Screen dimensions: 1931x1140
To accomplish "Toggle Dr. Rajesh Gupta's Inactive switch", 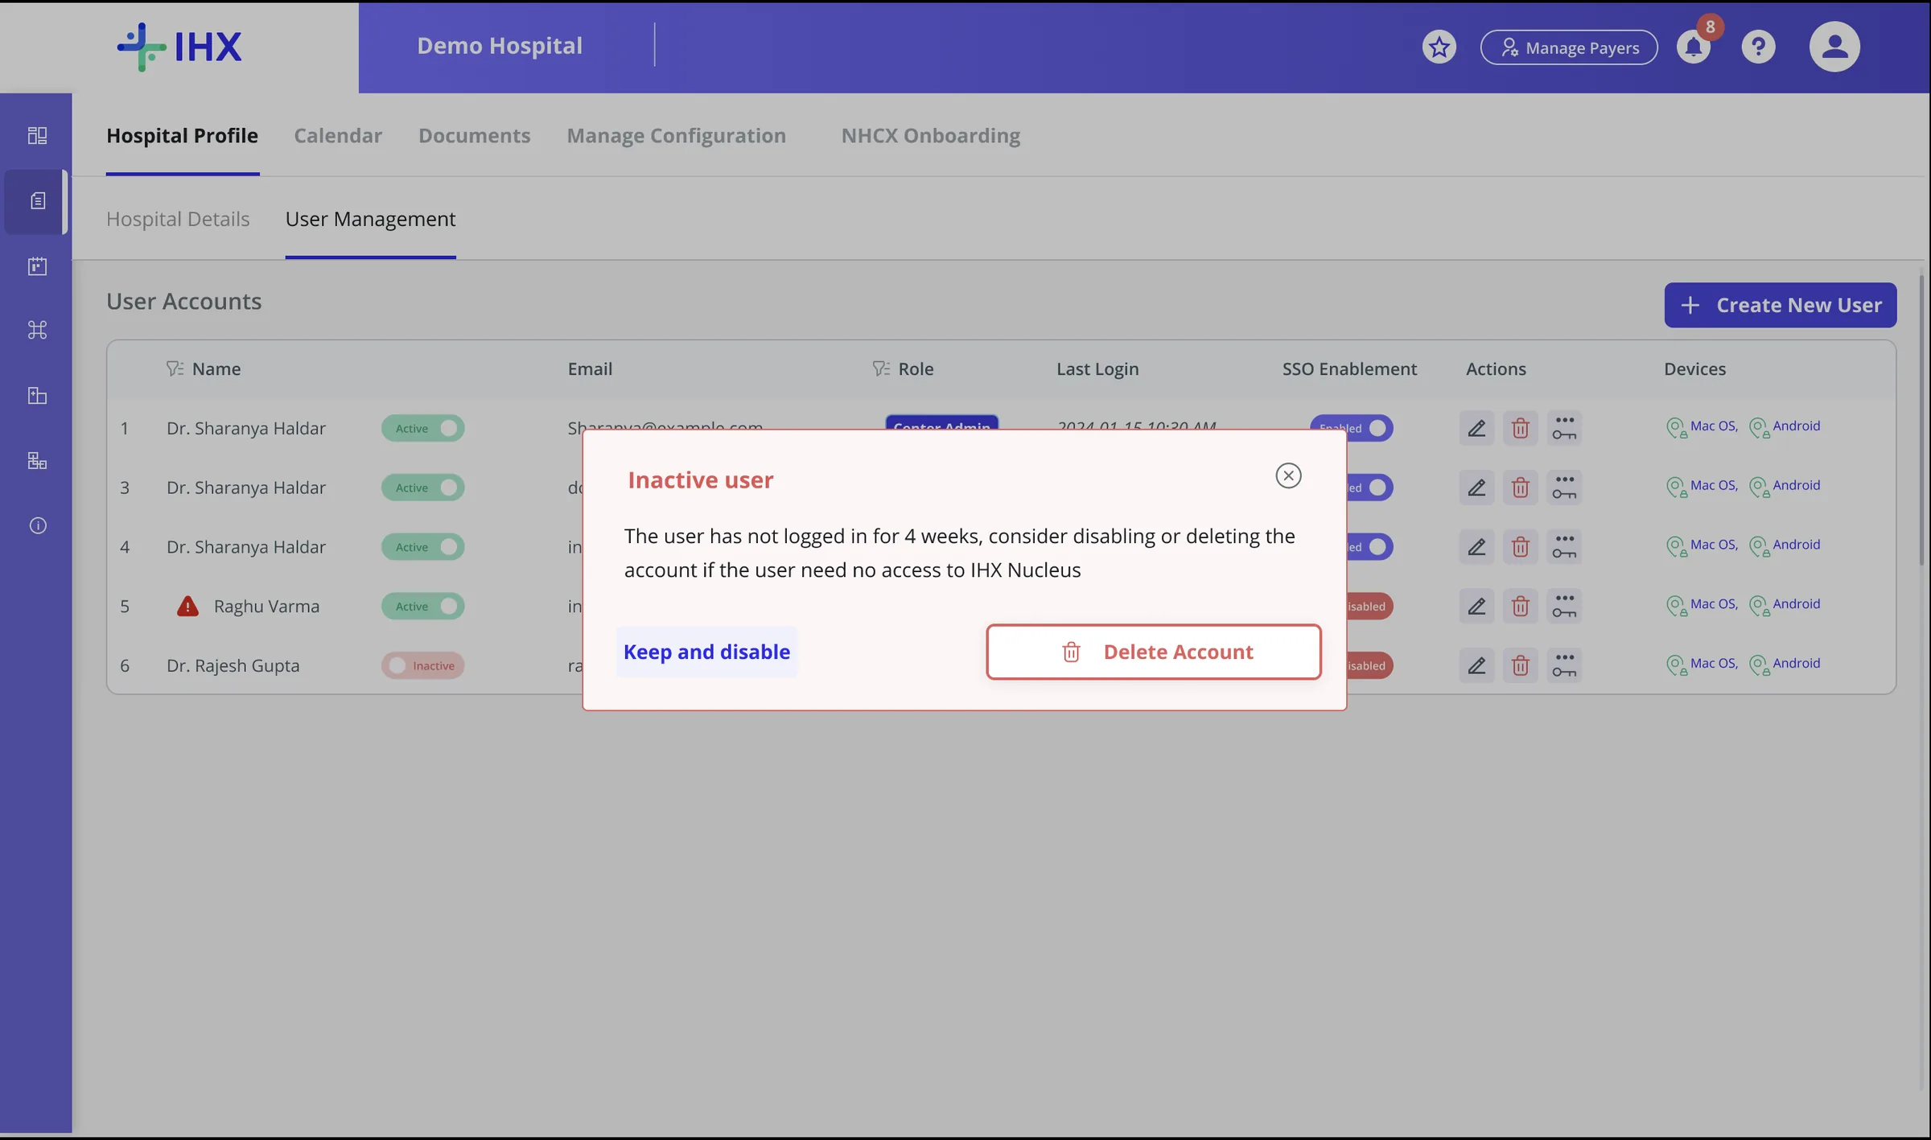I will pos(423,666).
